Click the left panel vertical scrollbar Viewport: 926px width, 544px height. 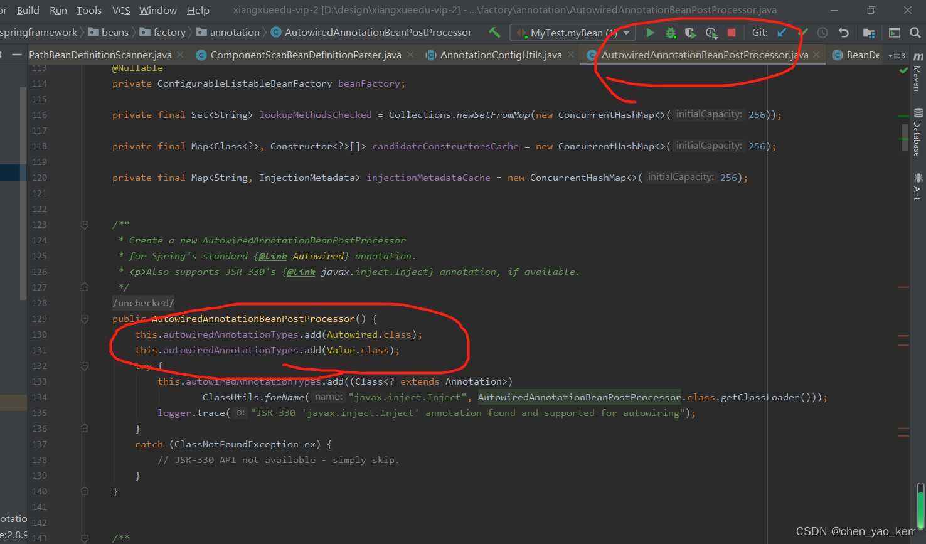click(x=23, y=194)
